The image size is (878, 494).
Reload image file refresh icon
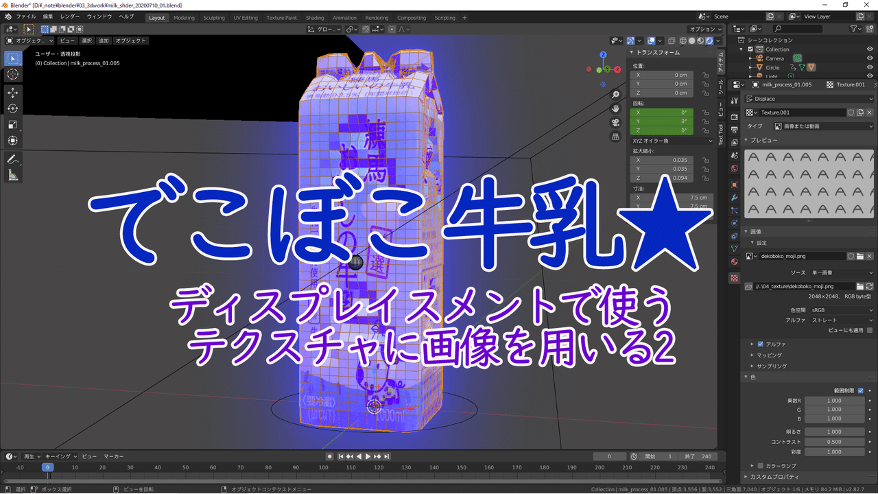(x=869, y=286)
